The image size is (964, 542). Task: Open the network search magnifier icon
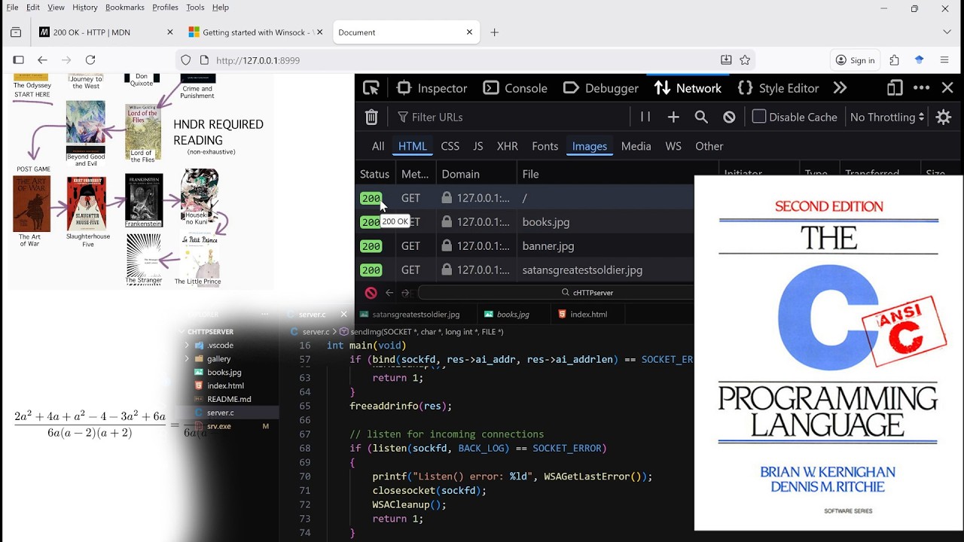pos(701,117)
